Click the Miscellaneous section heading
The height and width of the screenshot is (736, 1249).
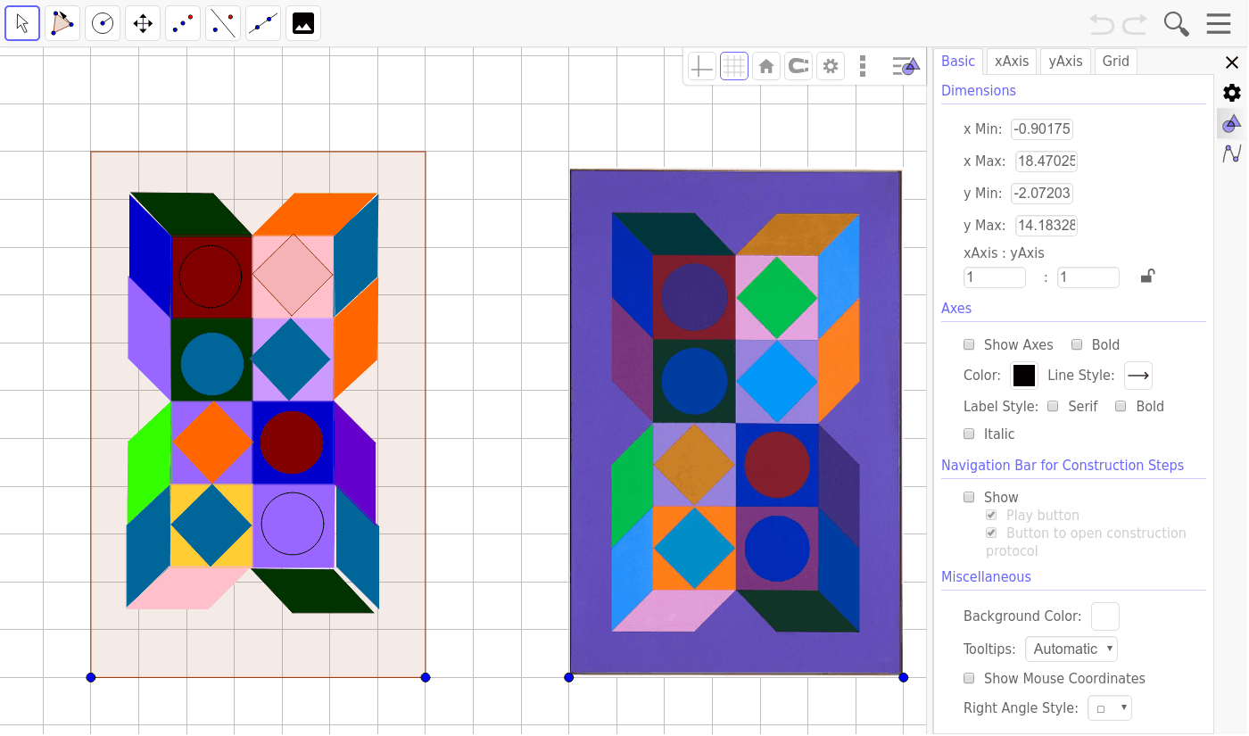click(986, 576)
